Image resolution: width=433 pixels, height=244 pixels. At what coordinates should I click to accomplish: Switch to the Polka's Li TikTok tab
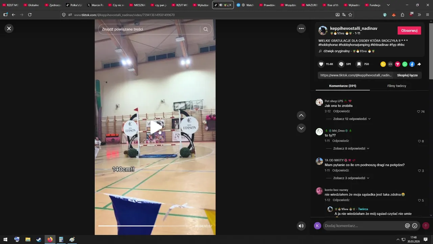pos(74,5)
